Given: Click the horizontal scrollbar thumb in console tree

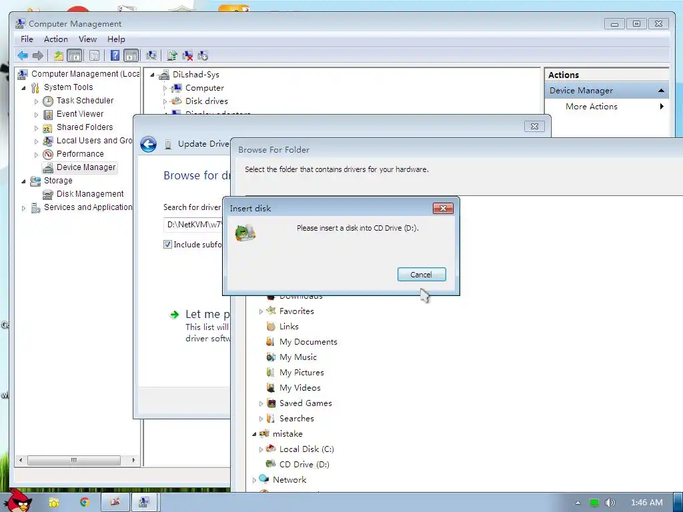Looking at the screenshot, I should (74, 460).
